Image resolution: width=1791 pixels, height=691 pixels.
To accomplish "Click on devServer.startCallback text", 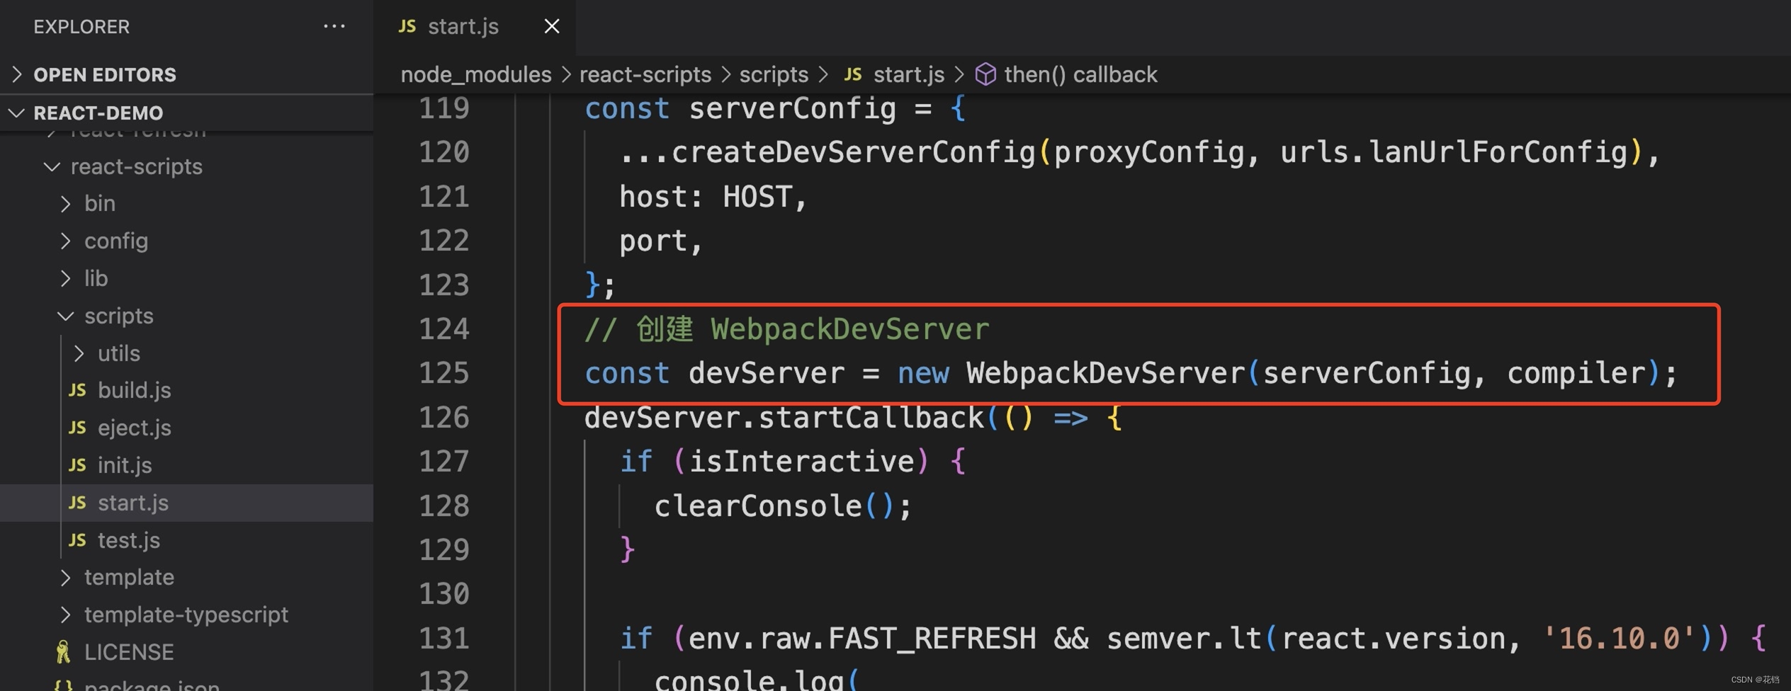I will pyautogui.click(x=784, y=418).
